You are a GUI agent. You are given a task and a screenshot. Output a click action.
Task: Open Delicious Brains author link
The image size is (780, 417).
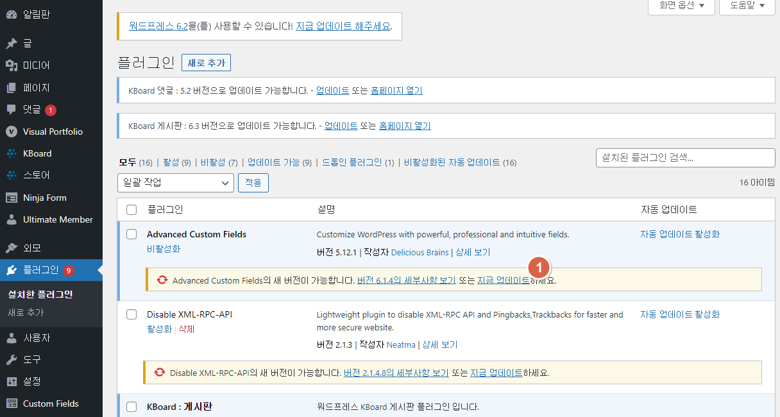(420, 252)
